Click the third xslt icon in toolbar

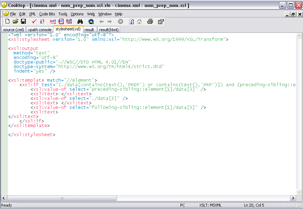69,21
